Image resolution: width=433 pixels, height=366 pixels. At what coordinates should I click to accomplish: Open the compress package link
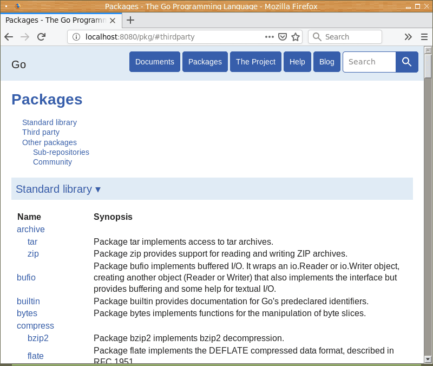coord(35,326)
